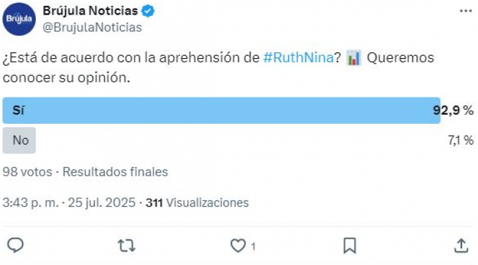The image size is (478, 265).
Task: Click the blue verified badge
Action: (x=148, y=11)
